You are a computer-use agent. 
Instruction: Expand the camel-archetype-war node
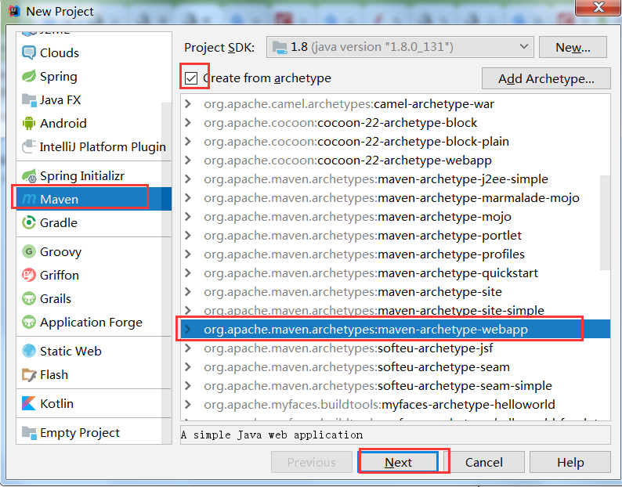click(188, 104)
